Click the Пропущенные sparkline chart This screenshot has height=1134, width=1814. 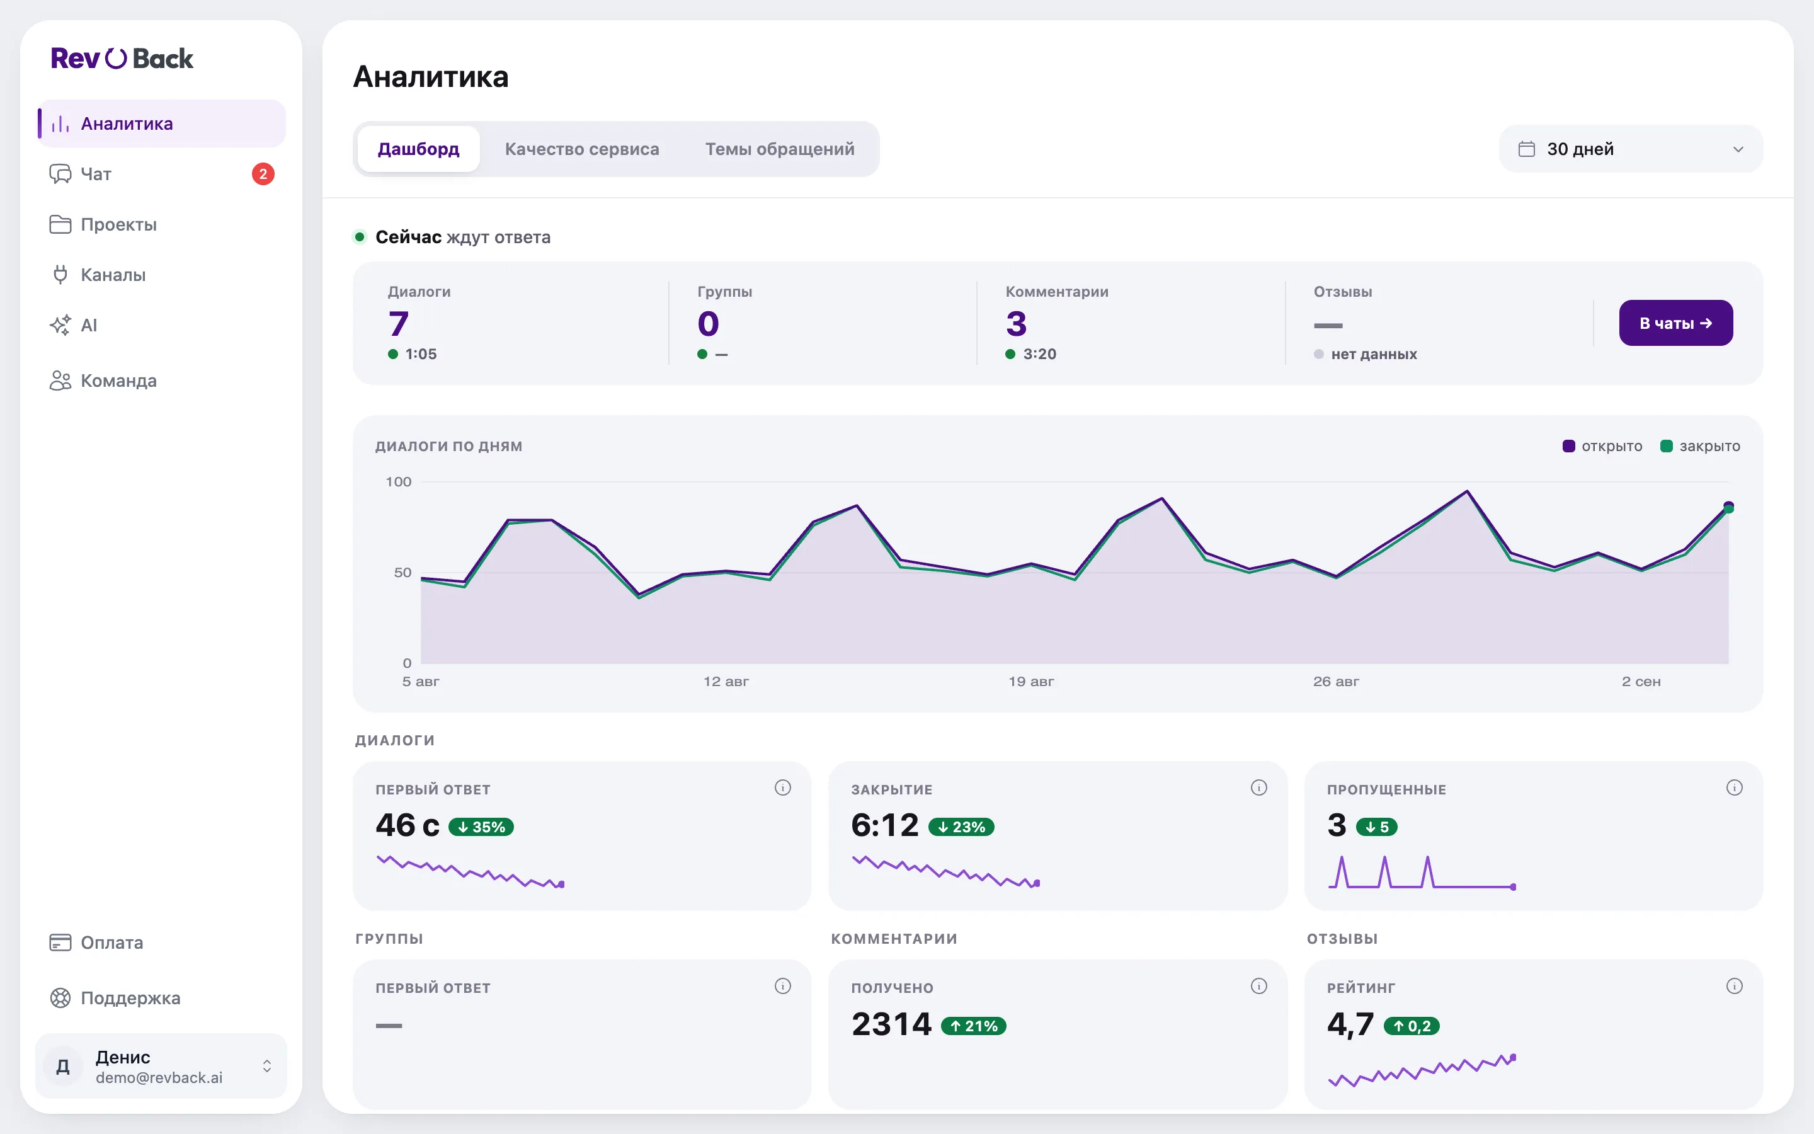(x=1422, y=871)
